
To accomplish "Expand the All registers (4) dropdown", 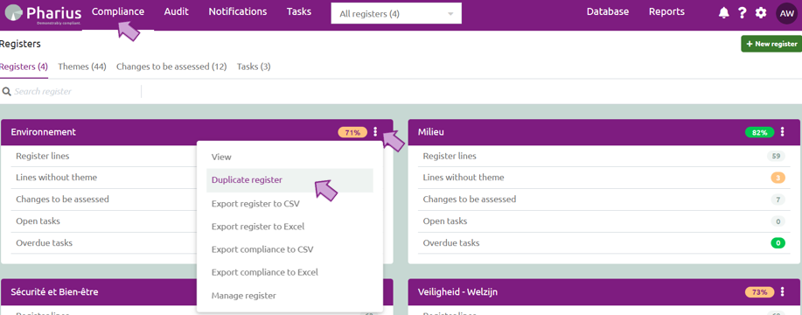I will [x=396, y=13].
